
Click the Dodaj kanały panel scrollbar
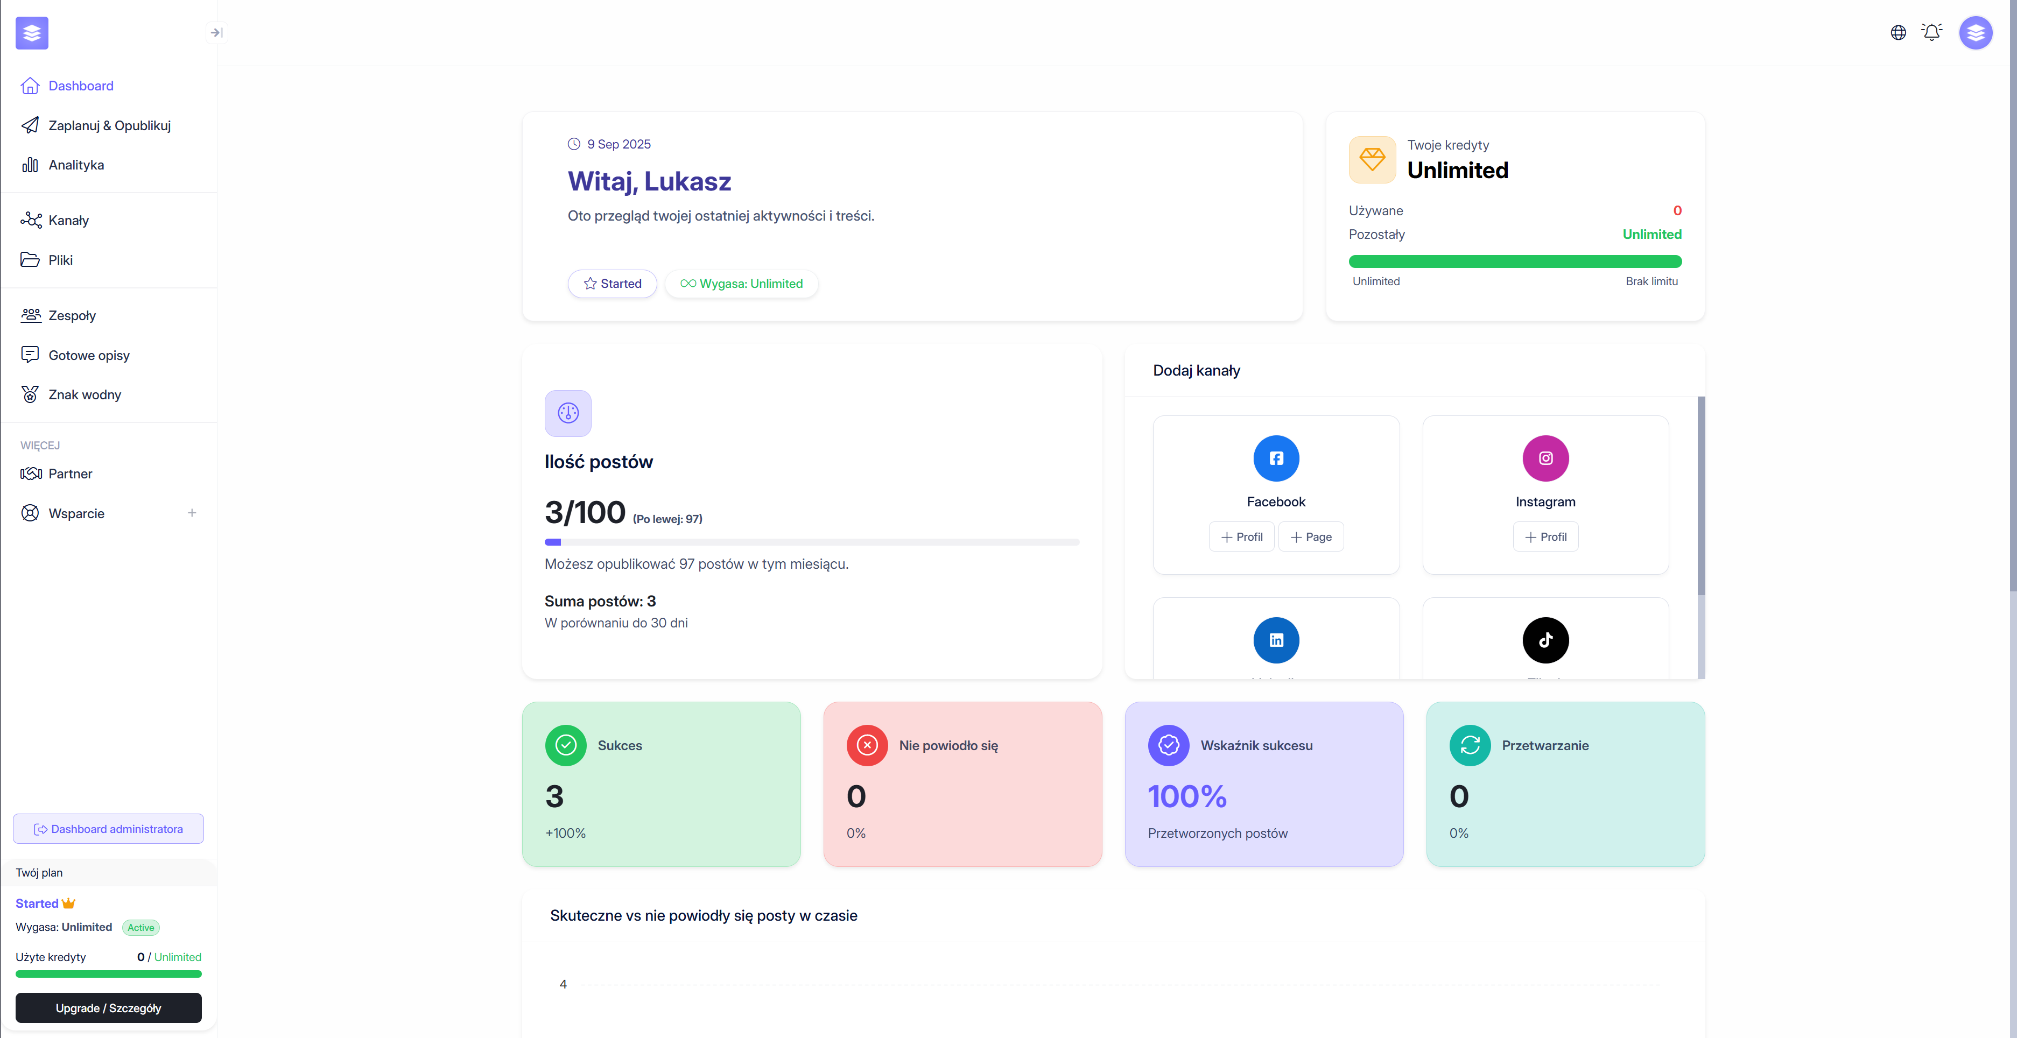1700,495
